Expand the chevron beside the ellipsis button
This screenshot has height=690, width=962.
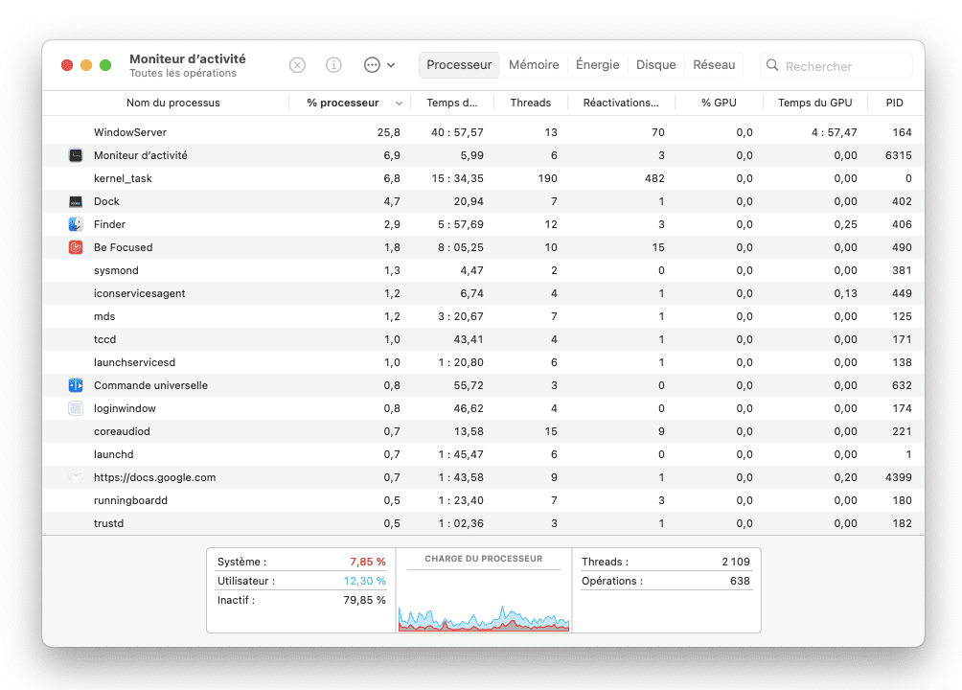coord(391,65)
